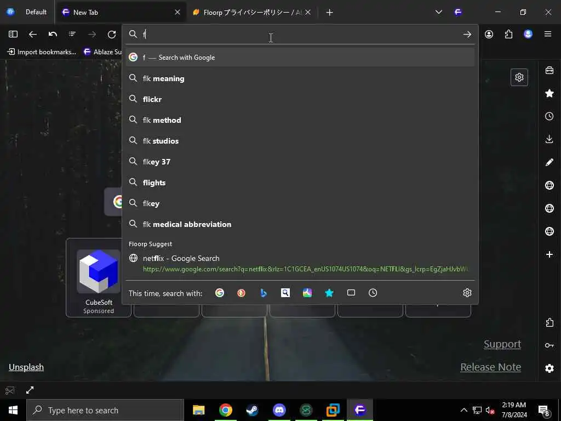Open history clock in sidebar
Screen dimensions: 561x421
(549, 116)
